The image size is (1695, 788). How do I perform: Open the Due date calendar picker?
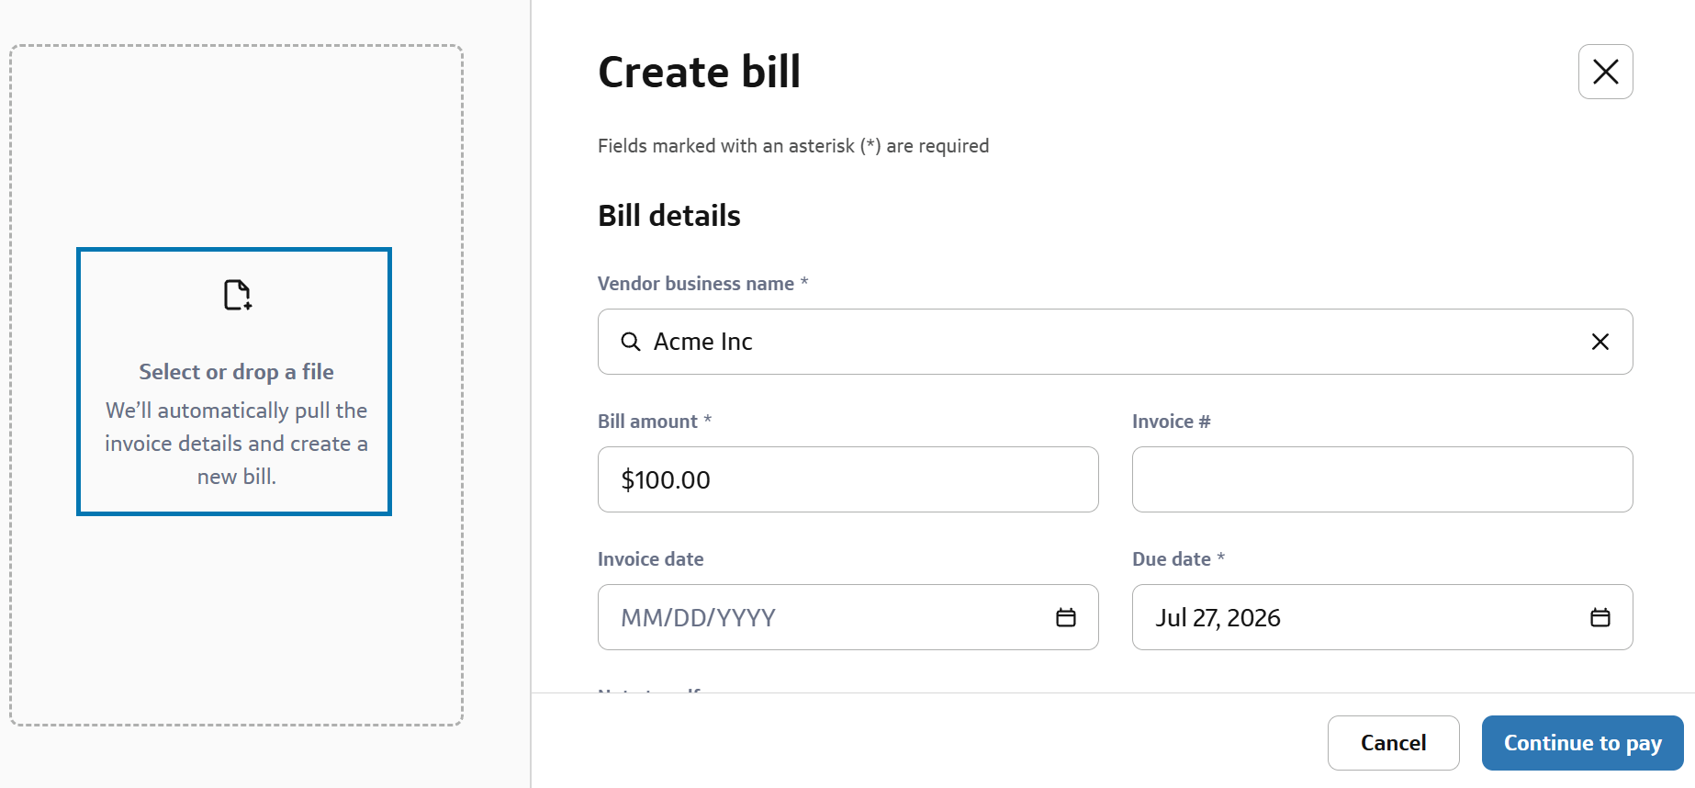pos(1600,617)
